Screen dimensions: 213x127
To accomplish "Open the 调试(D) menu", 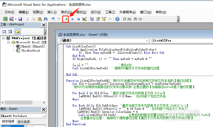I will pos(81,12).
